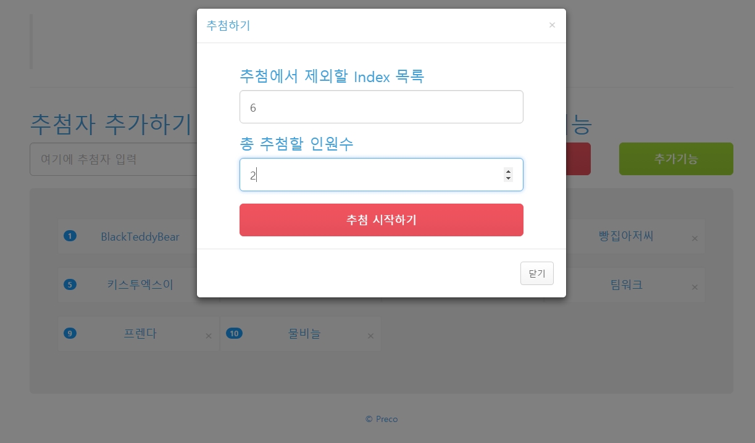The height and width of the screenshot is (443, 755).
Task: Click index badge 10 beside 물비늘
Action: pyautogui.click(x=234, y=333)
